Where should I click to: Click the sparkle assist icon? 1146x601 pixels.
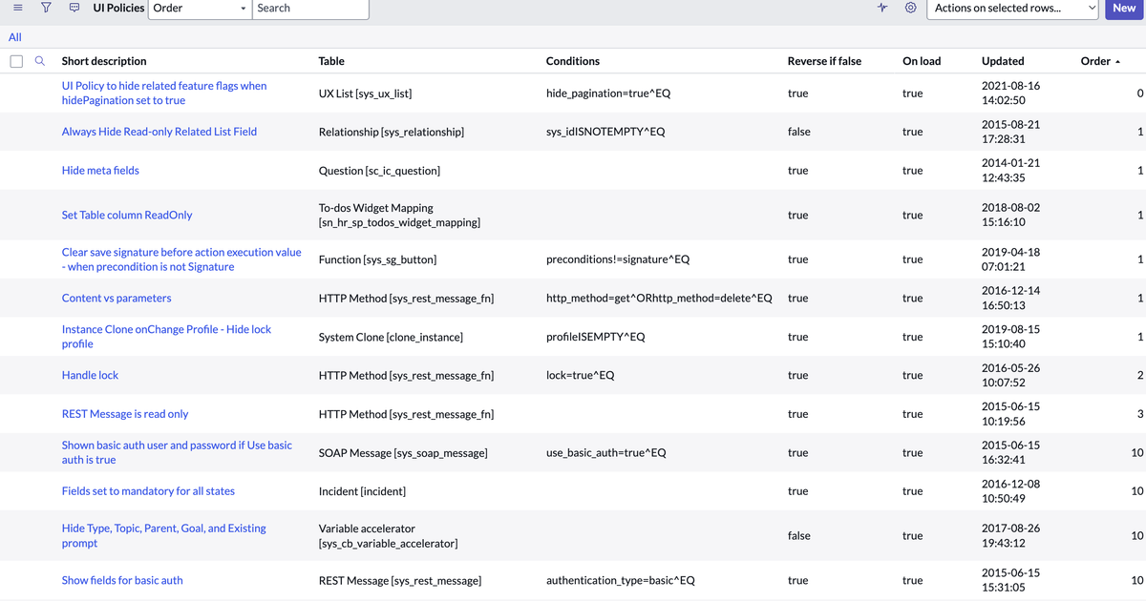tap(882, 8)
